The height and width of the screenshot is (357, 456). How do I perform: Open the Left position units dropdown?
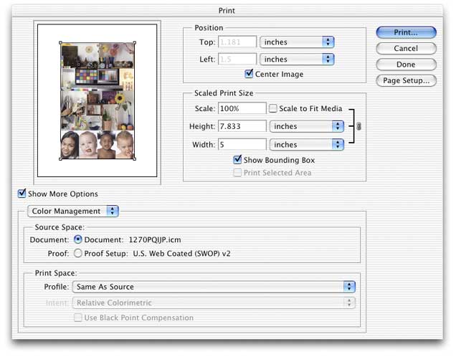click(x=297, y=59)
